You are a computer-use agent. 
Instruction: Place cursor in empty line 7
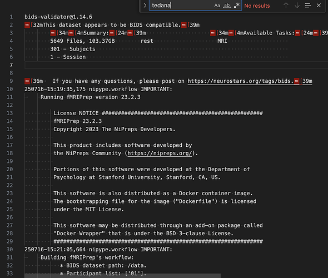(176, 65)
